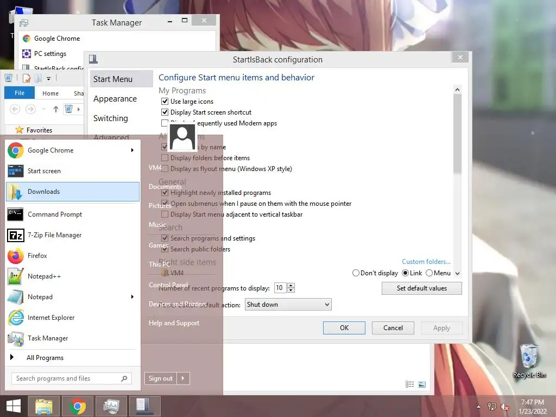
Task: Increase recent programs count spinner
Action: (x=291, y=286)
